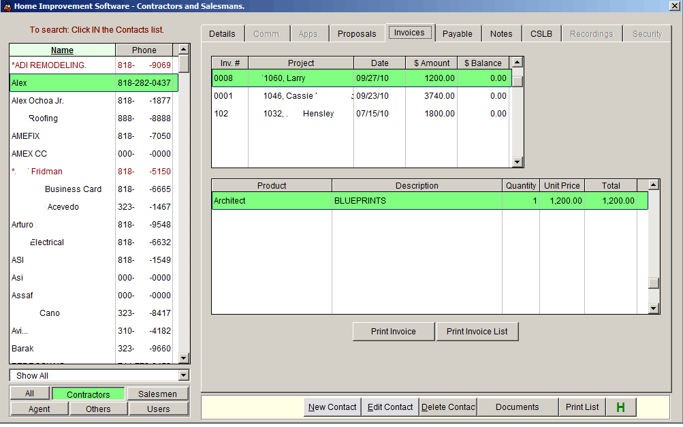683x427 pixels.
Task: Select invoice 0001 for Cassie
Action: click(x=361, y=96)
